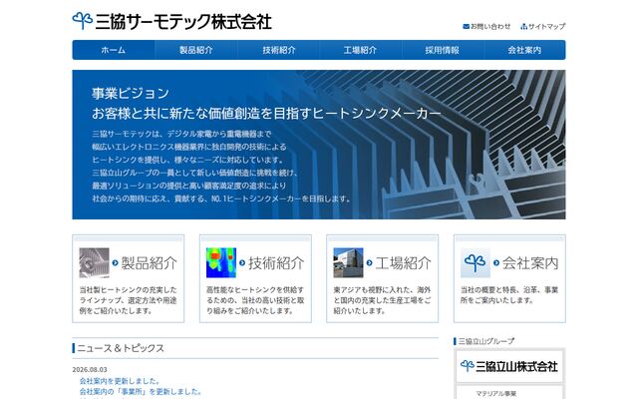Click the clover icon in 三協立山株式会社 banner
Viewport: 638px width, 399px height.
468,366
